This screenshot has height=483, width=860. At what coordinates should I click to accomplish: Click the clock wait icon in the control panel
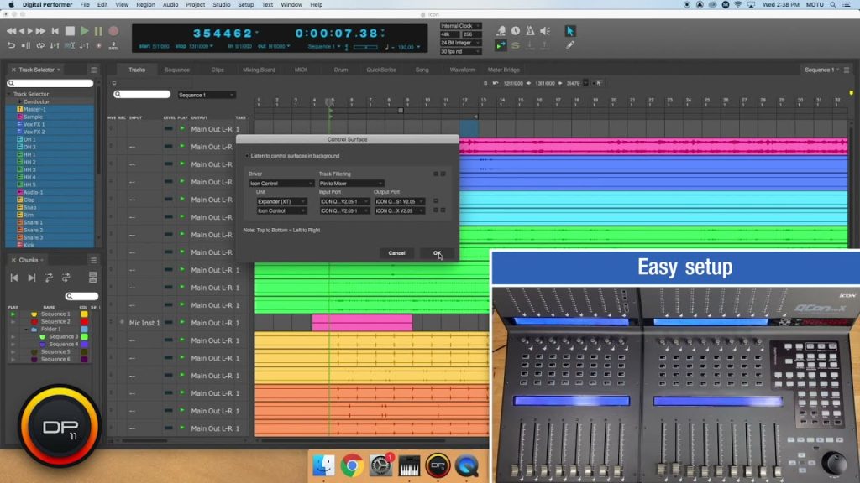pos(516,31)
